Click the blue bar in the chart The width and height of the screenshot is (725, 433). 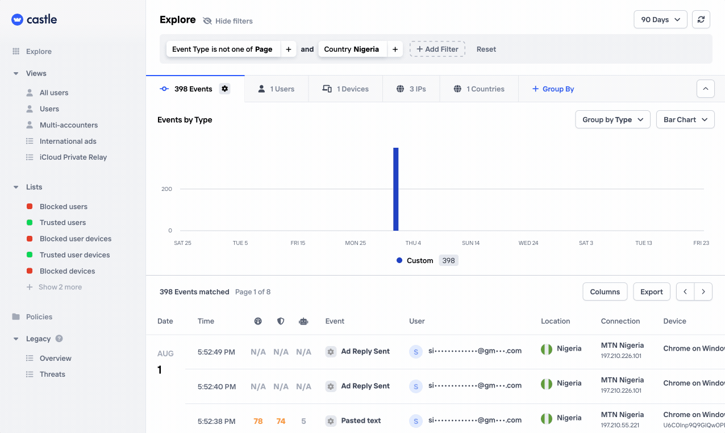coord(396,189)
